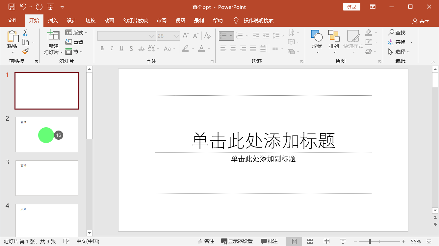Image resolution: width=439 pixels, height=246 pixels.
Task: Open the Section (节) dropdown
Action: pos(74,51)
